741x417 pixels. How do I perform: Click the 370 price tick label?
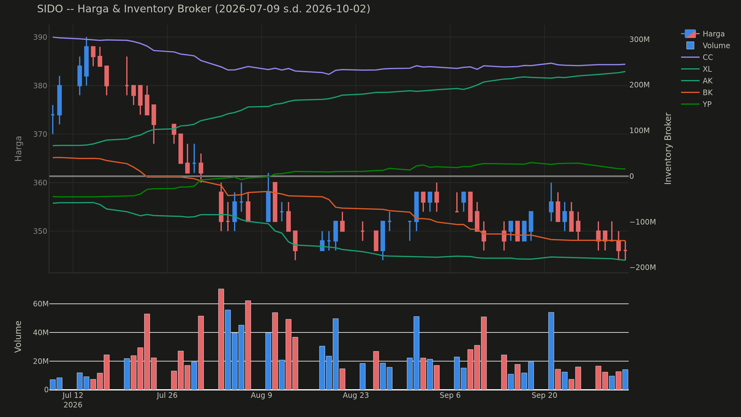click(41, 134)
